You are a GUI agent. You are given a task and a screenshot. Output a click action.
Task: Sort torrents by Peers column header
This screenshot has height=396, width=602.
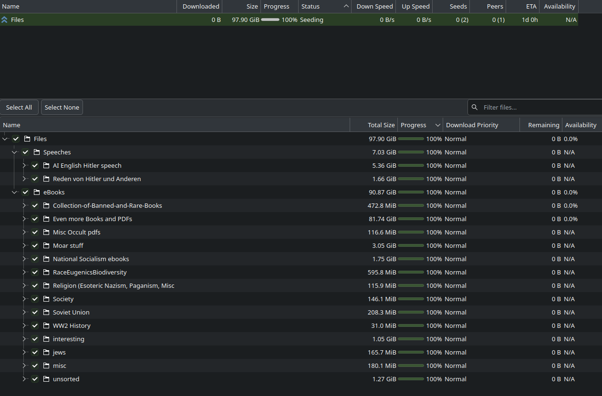click(488, 6)
